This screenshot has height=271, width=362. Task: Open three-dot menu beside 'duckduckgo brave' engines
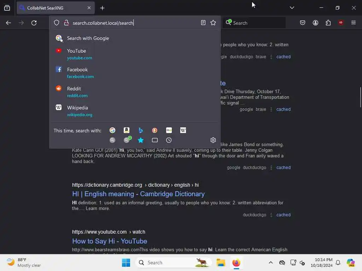point(271,57)
